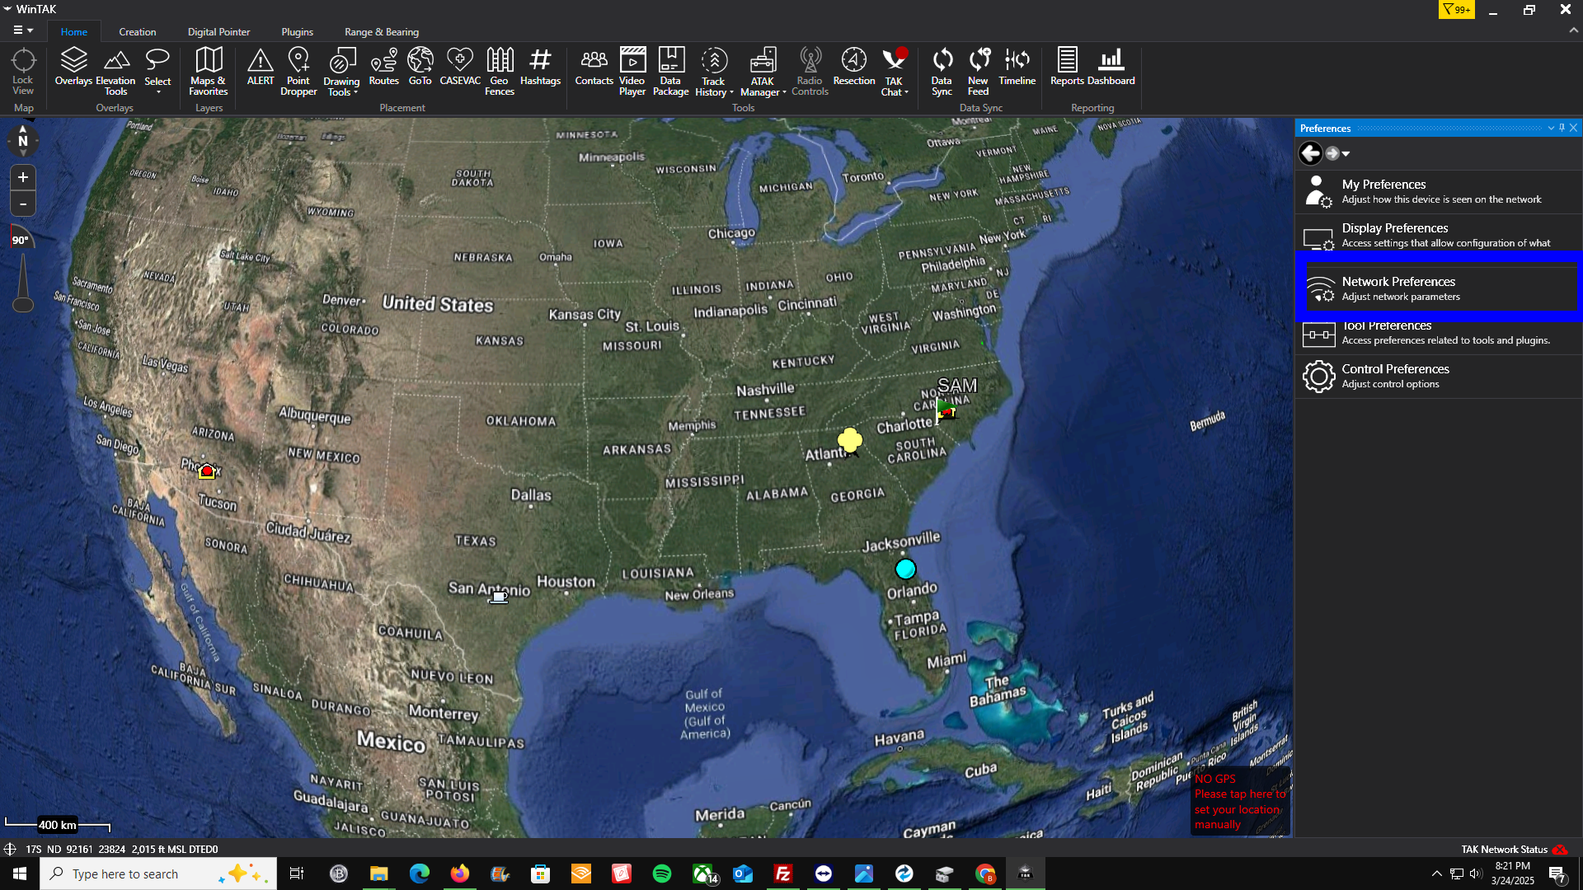This screenshot has width=1583, height=890.
Task: Collapse the ribbon with the chevron
Action: click(x=1573, y=30)
